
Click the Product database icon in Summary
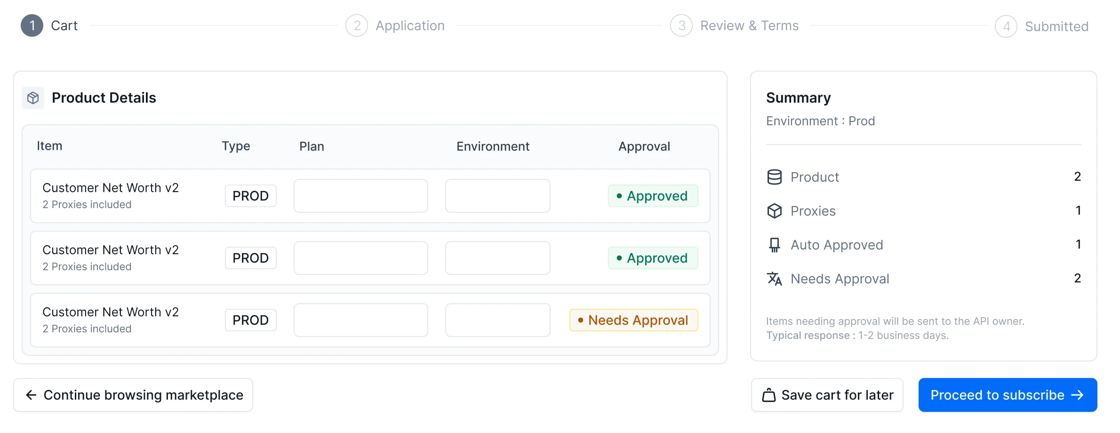tap(774, 177)
